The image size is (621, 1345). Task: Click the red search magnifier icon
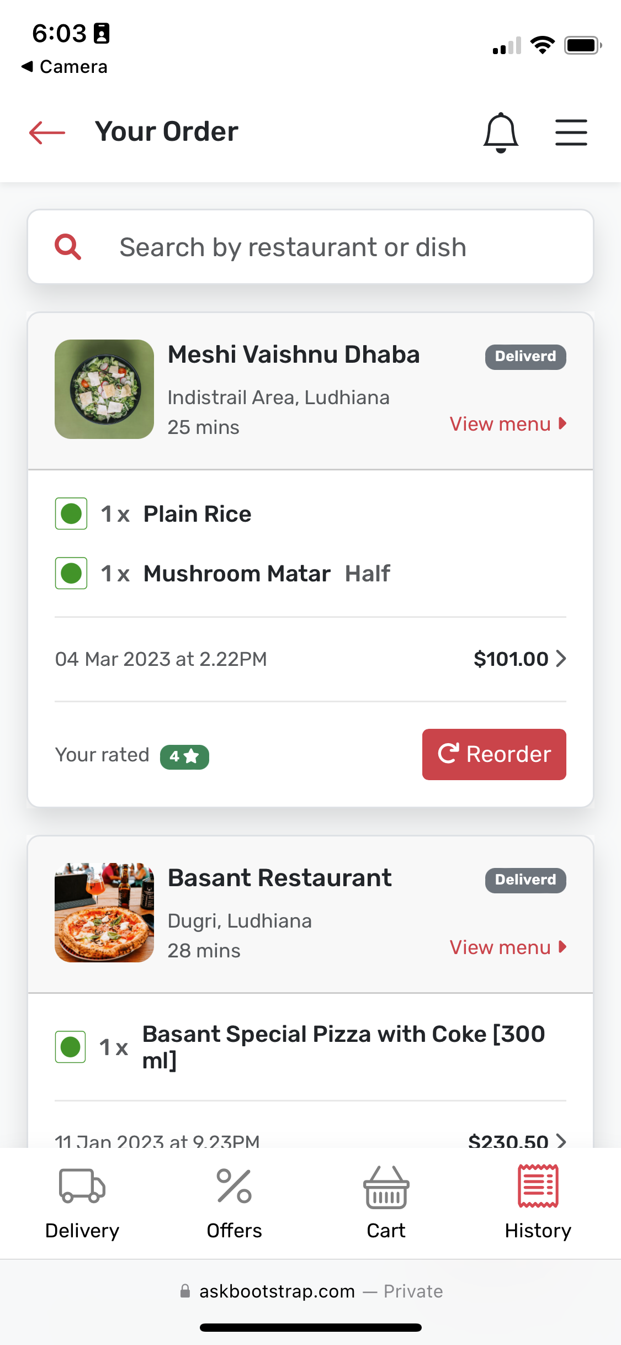(x=68, y=247)
